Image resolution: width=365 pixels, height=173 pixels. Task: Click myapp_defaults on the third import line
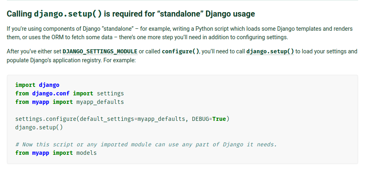pos(100,102)
